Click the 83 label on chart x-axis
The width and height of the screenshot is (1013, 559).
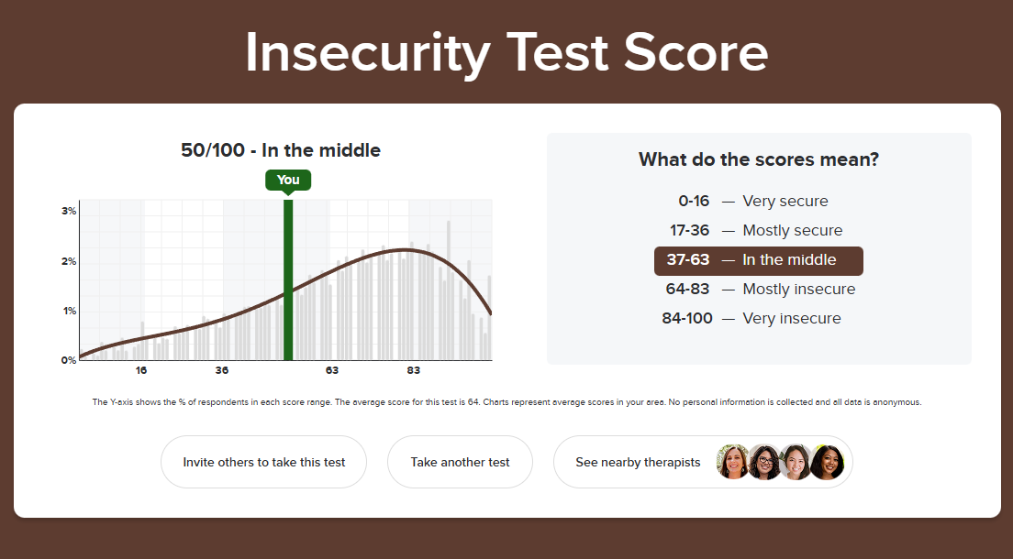point(413,371)
